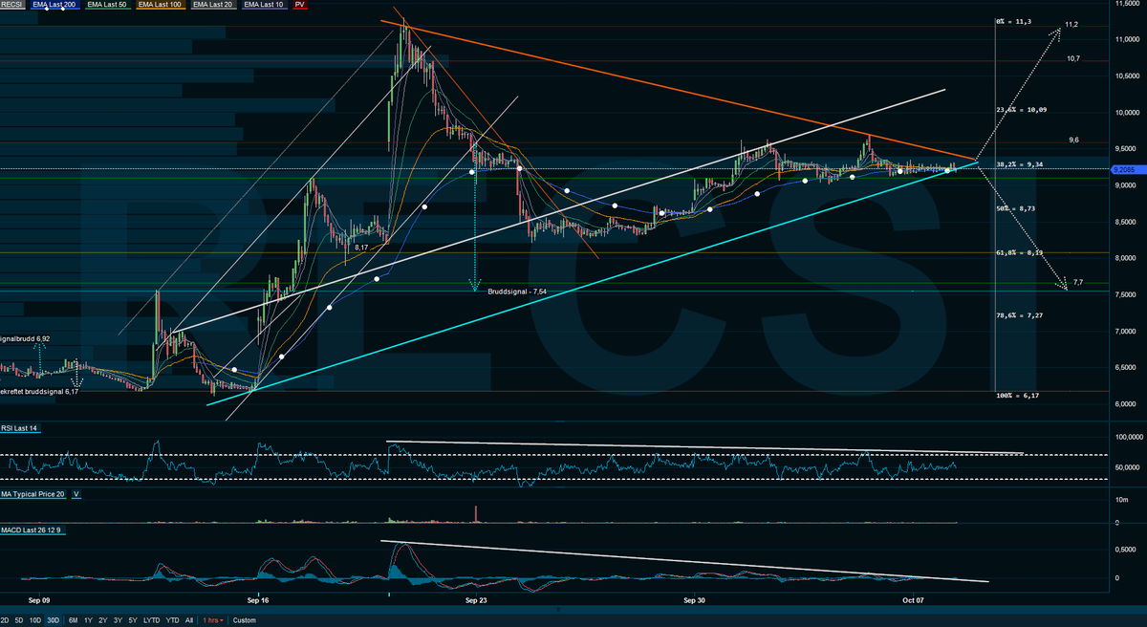Select the MA Typical Price 20 label
The height and width of the screenshot is (627, 1147).
pyautogui.click(x=33, y=494)
